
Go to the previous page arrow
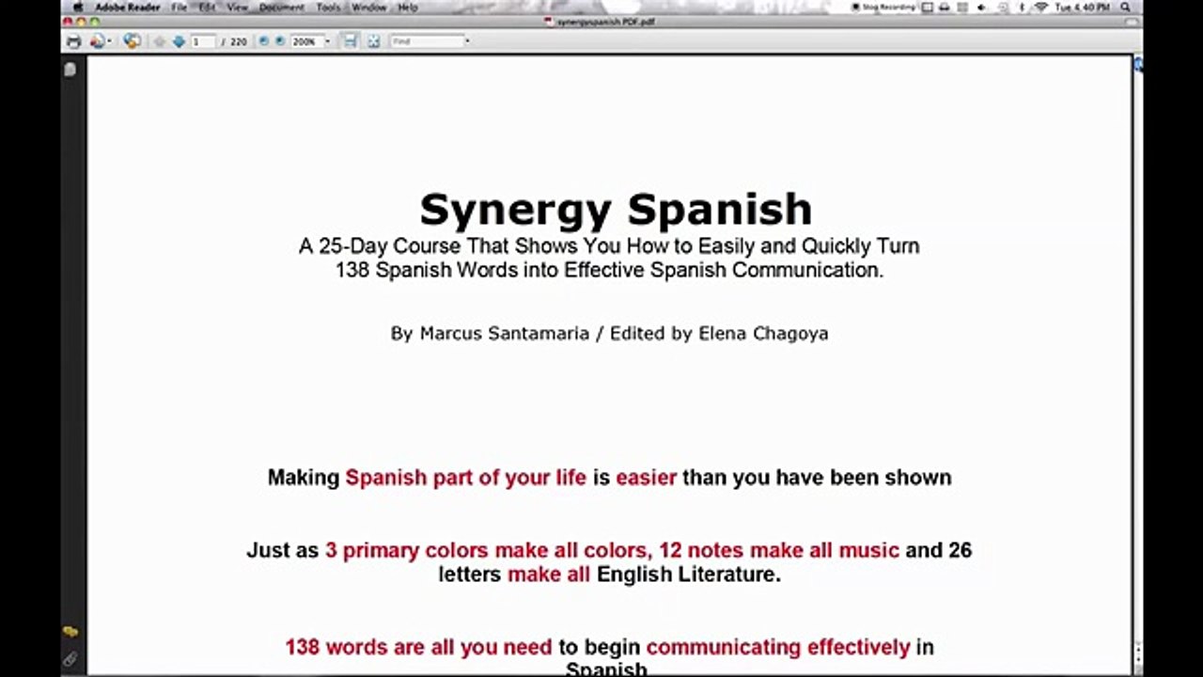(159, 41)
